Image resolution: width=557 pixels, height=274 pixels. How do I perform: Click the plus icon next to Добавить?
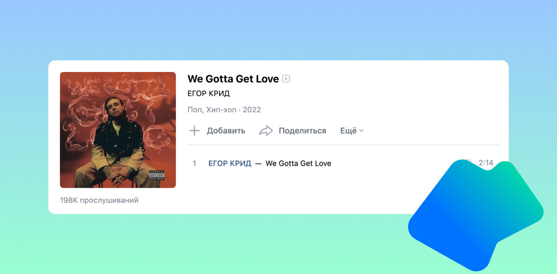[194, 130]
